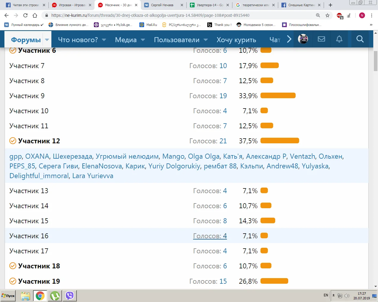Viewport: 378px width, 302px height.
Task: Open Adblock extension icon
Action: point(340,16)
